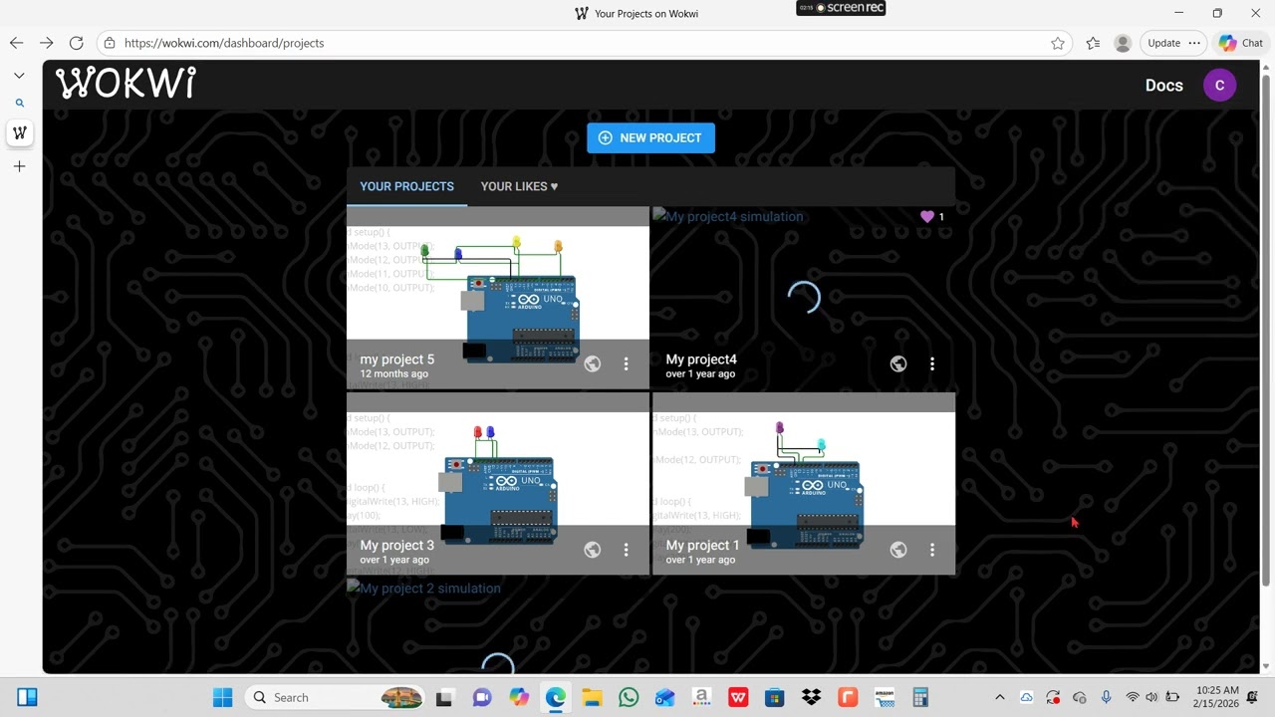Open the My project 1 thumbnail
This screenshot has width=1275, height=717.
tap(804, 484)
